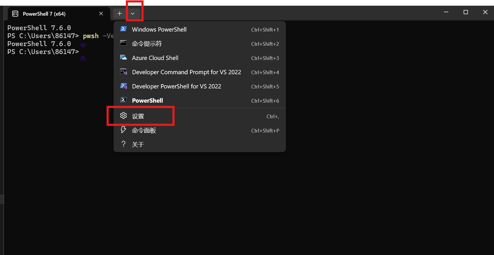The height and width of the screenshot is (255, 494).
Task: Click Developer Command Prompt for VS 2022 icon
Action: click(123, 72)
